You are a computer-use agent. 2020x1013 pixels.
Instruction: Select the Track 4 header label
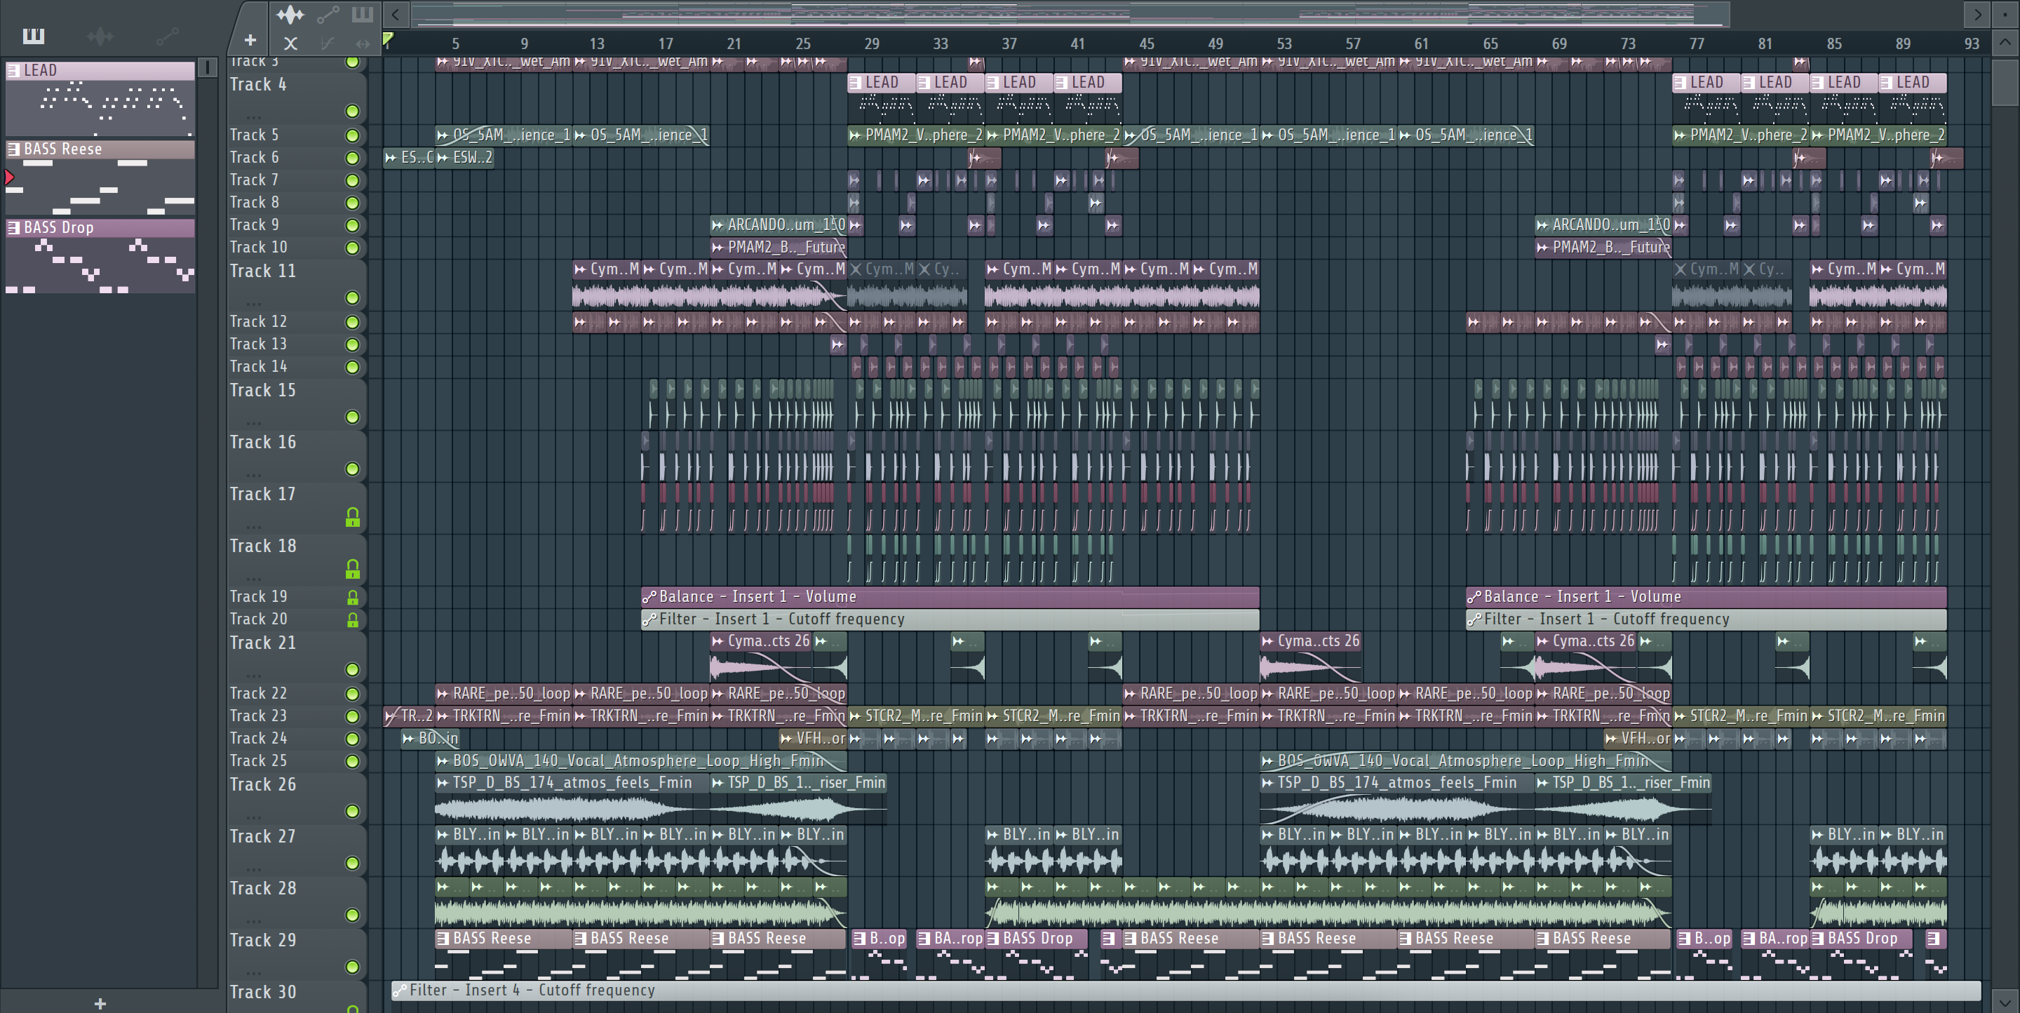258,85
